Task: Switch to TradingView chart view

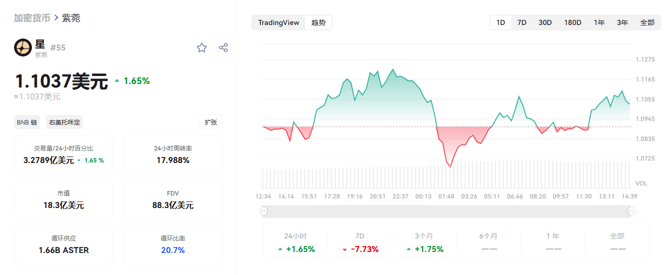Action: coord(279,22)
